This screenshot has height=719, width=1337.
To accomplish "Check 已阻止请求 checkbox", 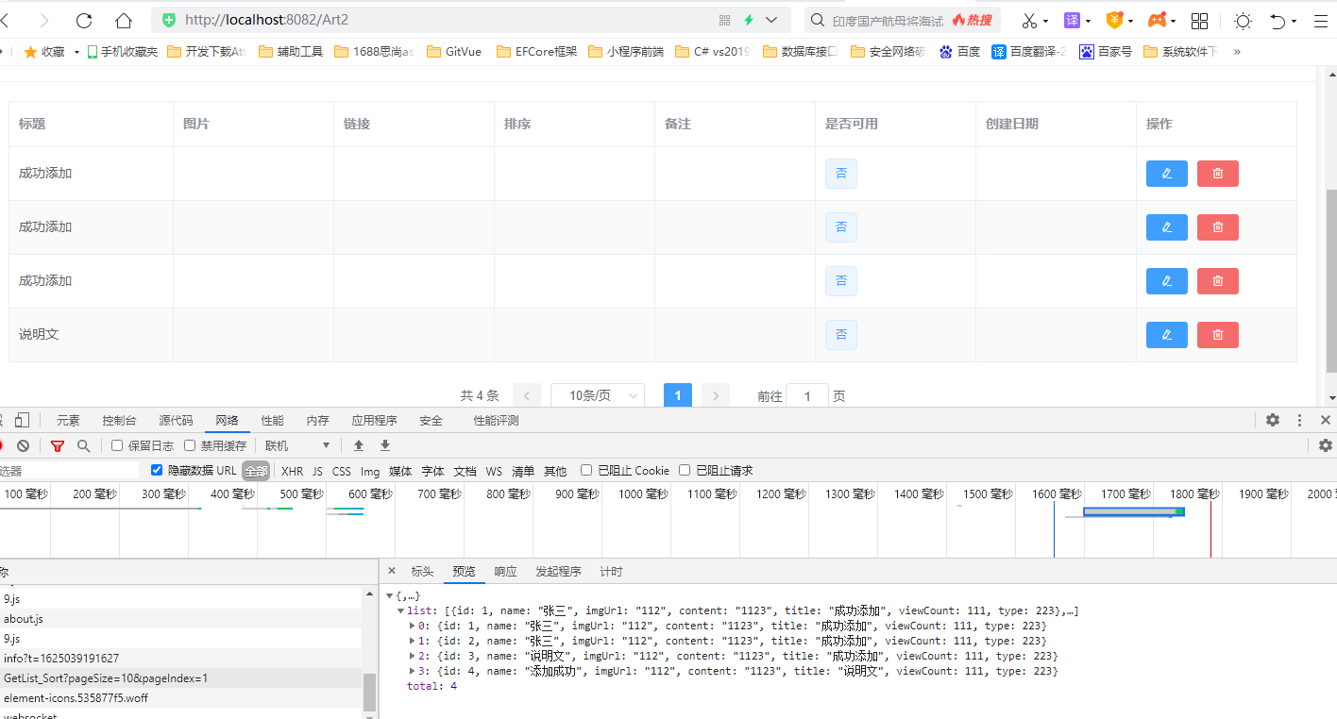I will 685,470.
